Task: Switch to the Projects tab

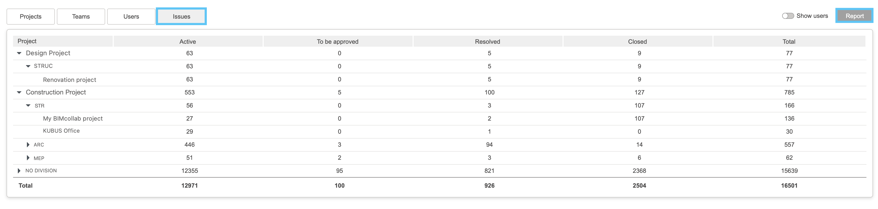Action: point(31,17)
